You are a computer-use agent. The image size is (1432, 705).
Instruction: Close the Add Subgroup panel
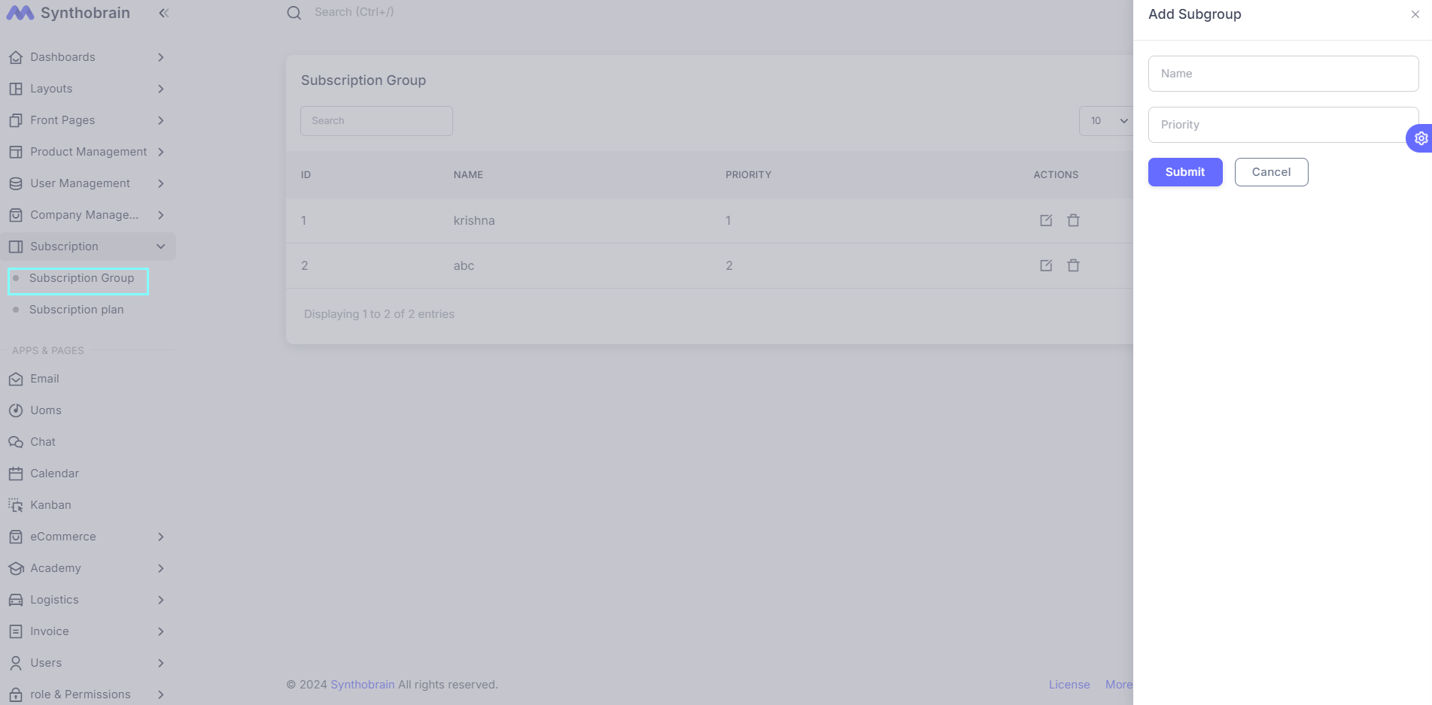pos(1415,14)
